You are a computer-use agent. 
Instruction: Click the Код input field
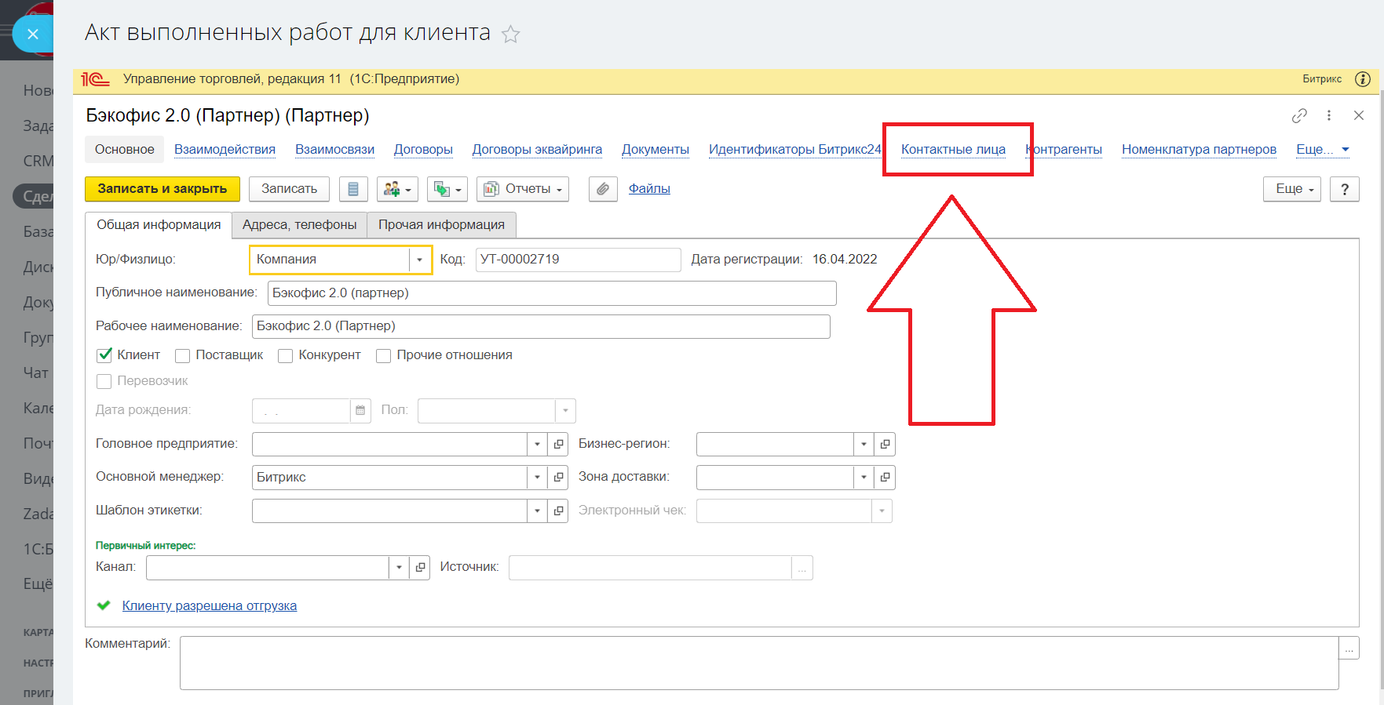578,260
